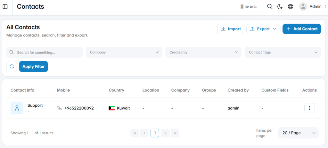
Task: Open the global search icon
Action: [270, 7]
